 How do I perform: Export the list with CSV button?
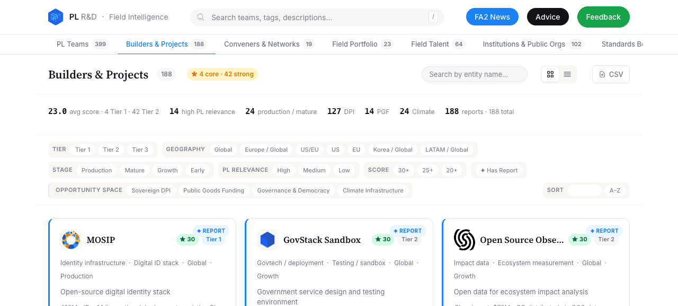[x=611, y=74]
